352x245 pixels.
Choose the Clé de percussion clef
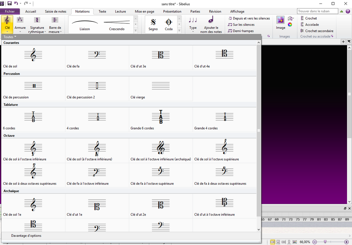[x=33, y=89]
